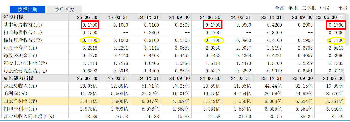
Task: Select the 扣非每股收益(元) row label
Action: point(23,33)
